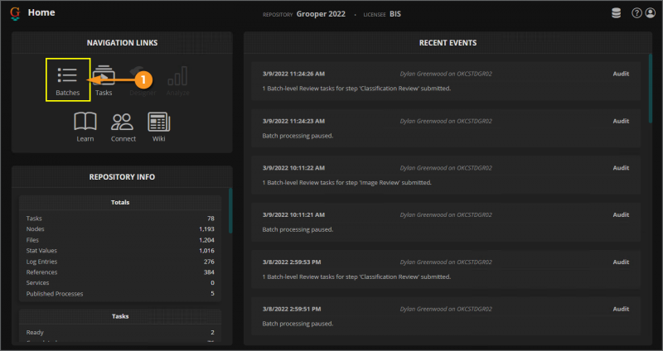This screenshot has width=663, height=351.
Task: Open the Wiki newspaper icon
Action: click(158, 127)
